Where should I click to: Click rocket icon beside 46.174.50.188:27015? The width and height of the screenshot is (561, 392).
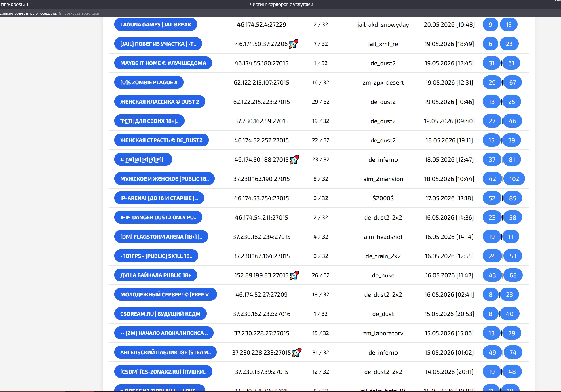pyautogui.click(x=294, y=159)
